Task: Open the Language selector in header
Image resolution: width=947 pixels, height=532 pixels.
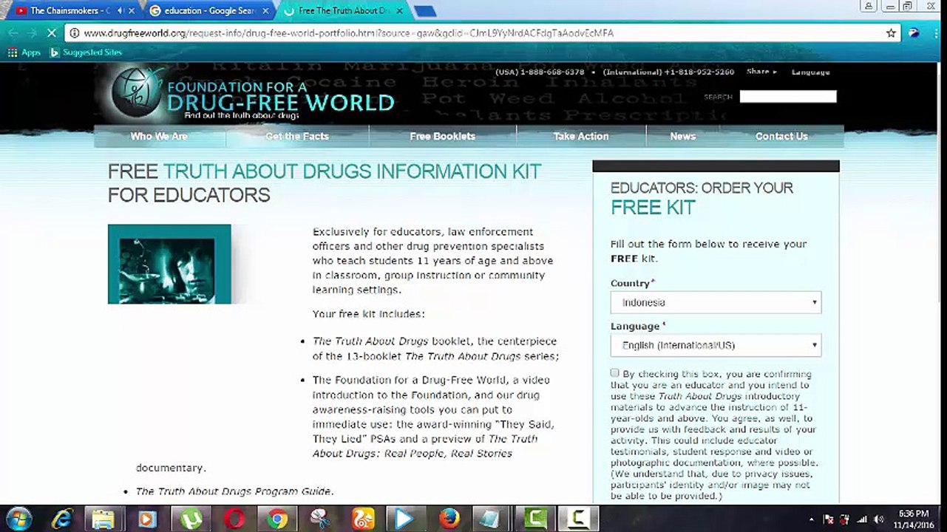Action: click(811, 72)
